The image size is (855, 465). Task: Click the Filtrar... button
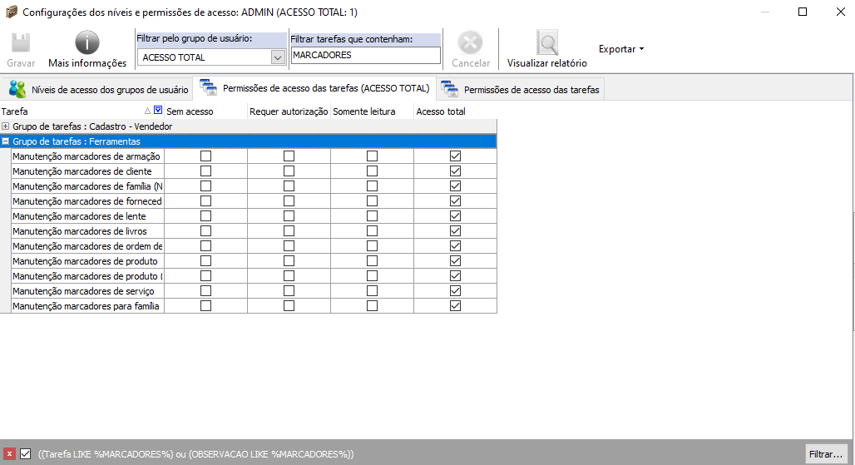click(825, 454)
